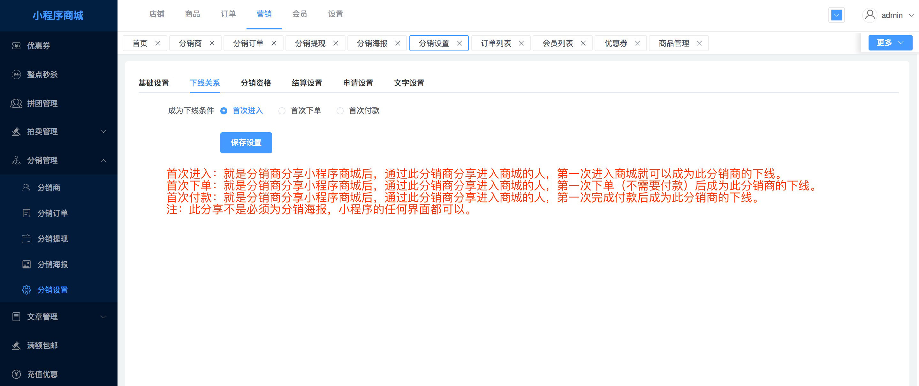Viewport: 919px width, 386px height.
Task: Click the blue square chevron icon near admin
Action: [x=837, y=15]
